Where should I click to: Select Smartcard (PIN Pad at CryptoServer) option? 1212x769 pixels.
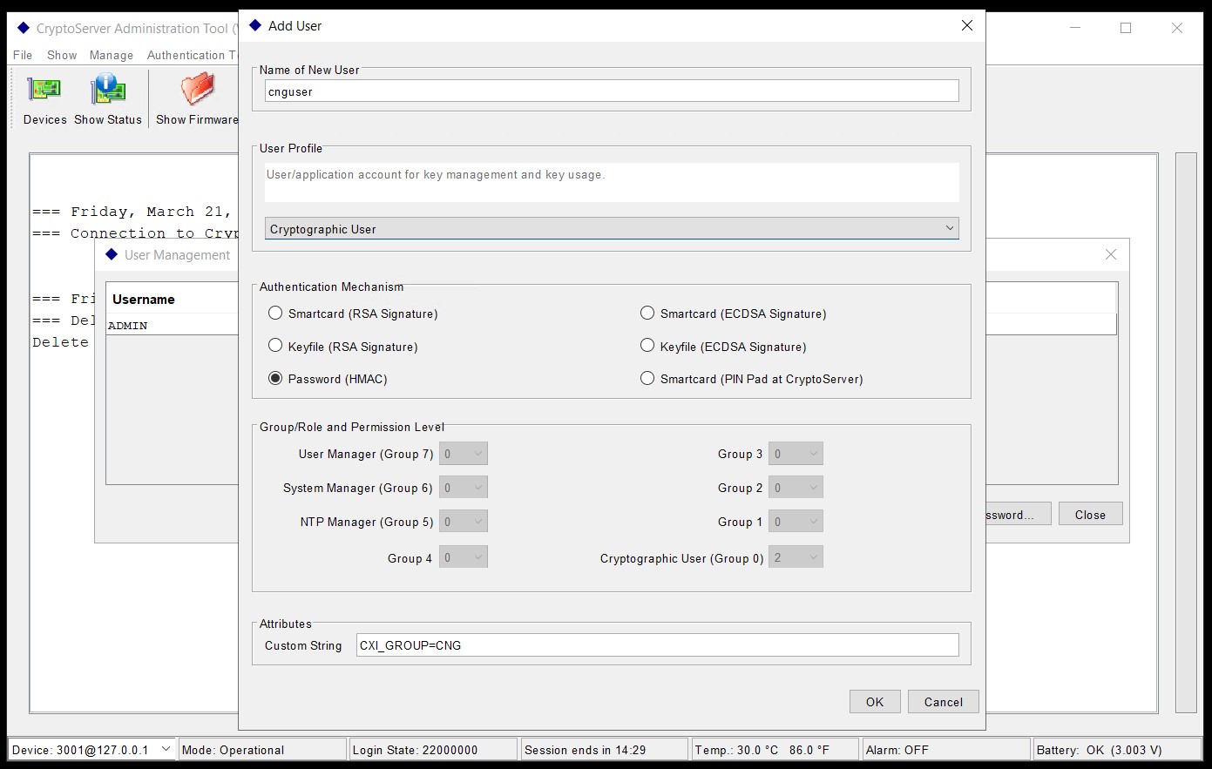coord(647,379)
